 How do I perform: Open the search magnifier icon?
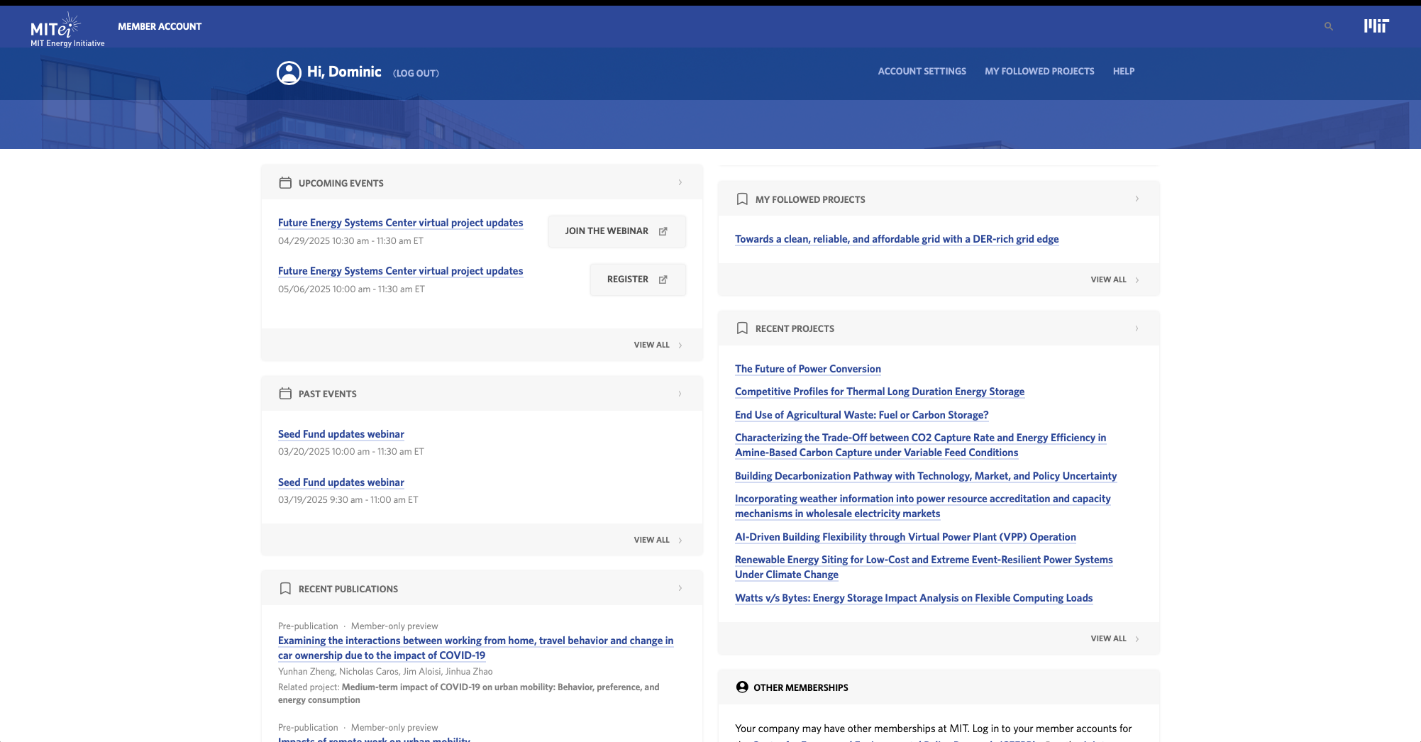(1328, 26)
